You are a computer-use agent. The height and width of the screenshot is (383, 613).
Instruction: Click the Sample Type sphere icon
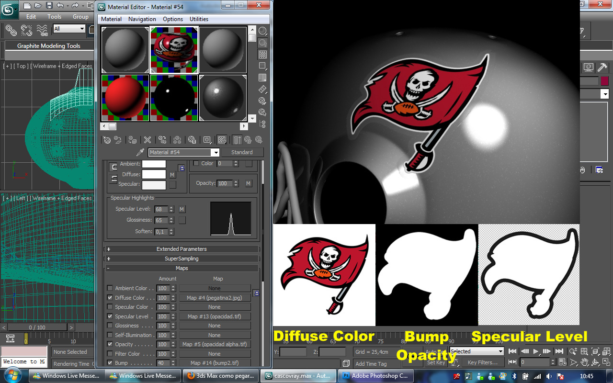pyautogui.click(x=262, y=31)
